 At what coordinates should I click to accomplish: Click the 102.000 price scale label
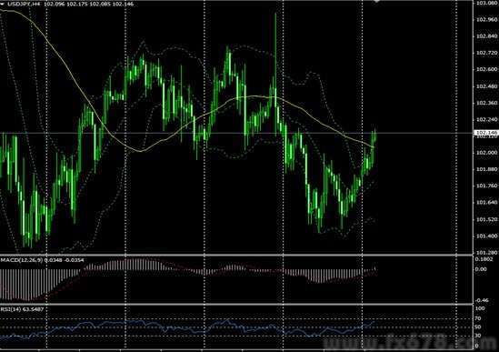486,153
